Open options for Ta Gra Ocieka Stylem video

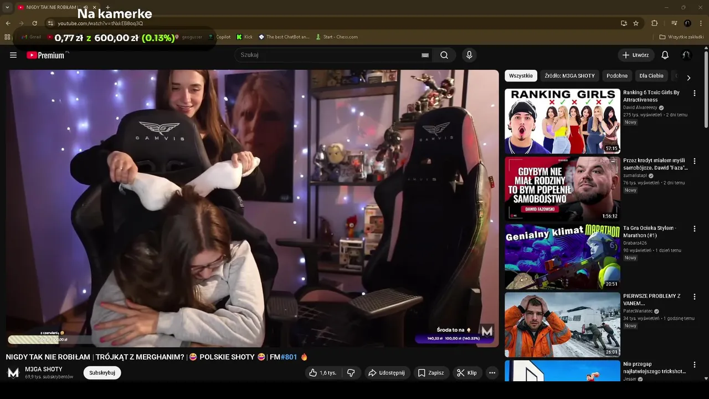pyautogui.click(x=694, y=229)
